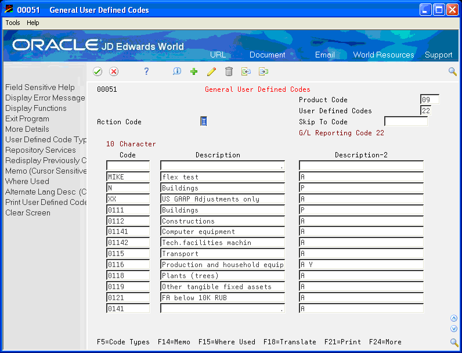Click 'Production and household equip' description field
This screenshot has width=462, height=353.
pyautogui.click(x=222, y=265)
